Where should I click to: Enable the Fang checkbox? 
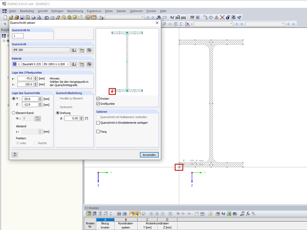(x=98, y=132)
